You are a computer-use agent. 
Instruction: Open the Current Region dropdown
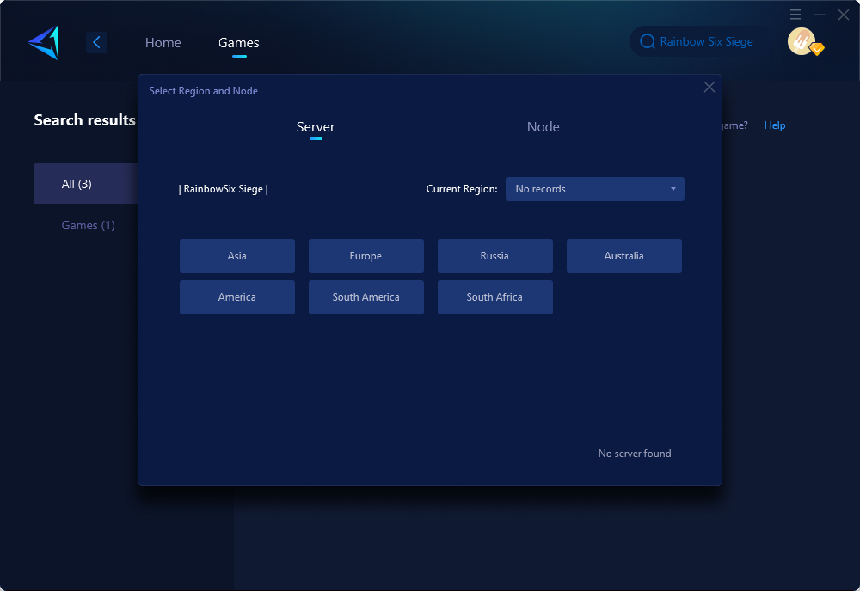(x=594, y=189)
